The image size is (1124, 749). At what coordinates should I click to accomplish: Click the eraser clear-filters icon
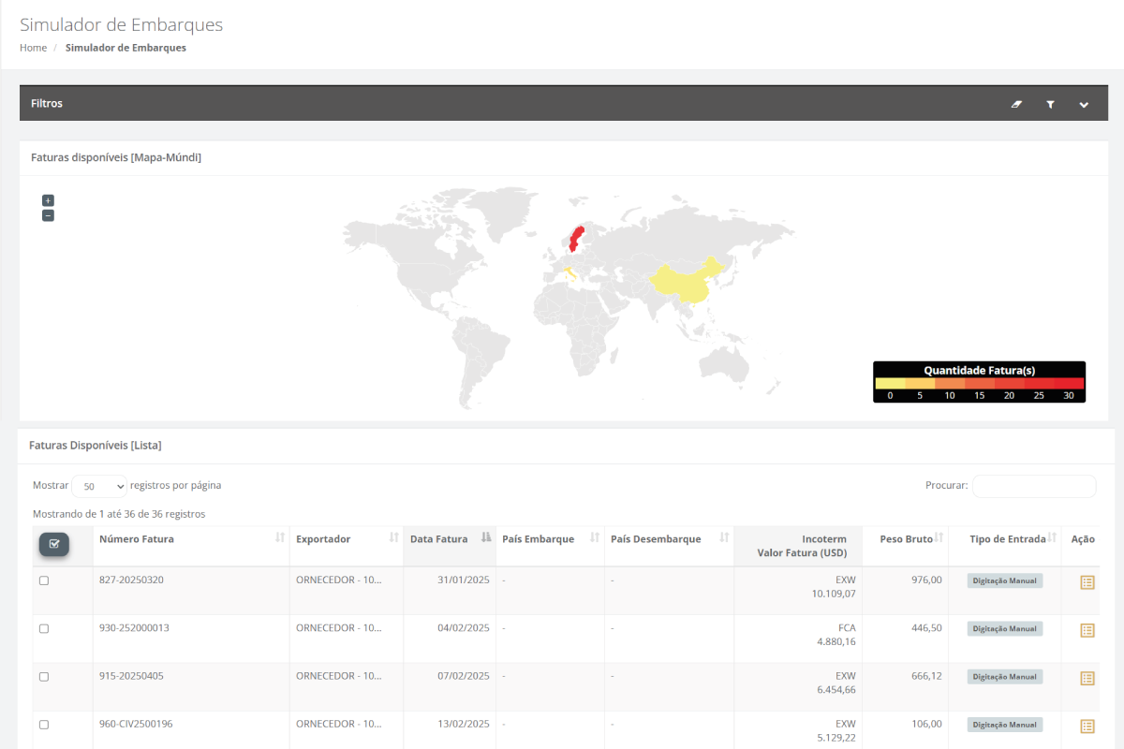tap(1016, 104)
